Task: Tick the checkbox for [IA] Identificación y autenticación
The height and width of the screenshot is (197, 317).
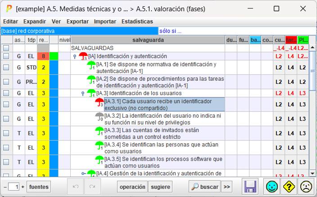Action: coord(6,56)
